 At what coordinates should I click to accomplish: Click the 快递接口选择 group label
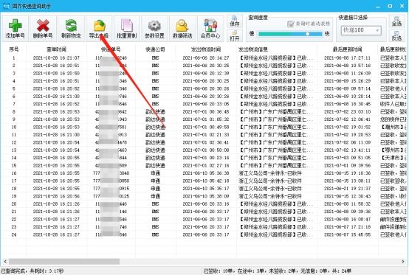353,18
